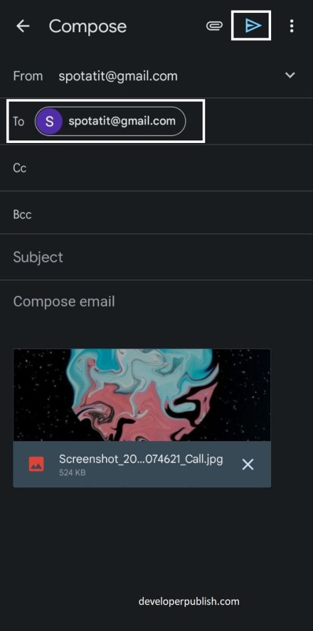Select the From address spotatit@gmail.com
This screenshot has height=631, width=313.
coord(118,76)
